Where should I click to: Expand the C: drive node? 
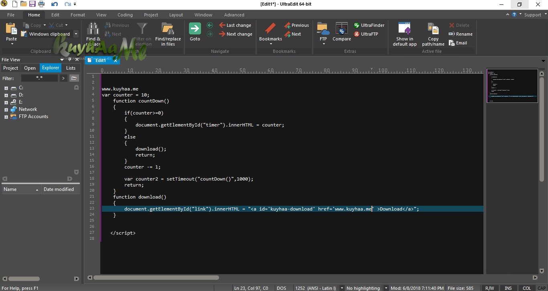6,88
